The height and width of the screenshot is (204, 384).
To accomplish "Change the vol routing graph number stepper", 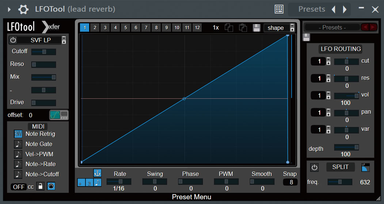I will (x=328, y=95).
